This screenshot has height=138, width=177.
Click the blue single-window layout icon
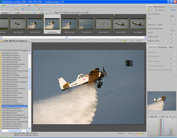tap(16, 5)
